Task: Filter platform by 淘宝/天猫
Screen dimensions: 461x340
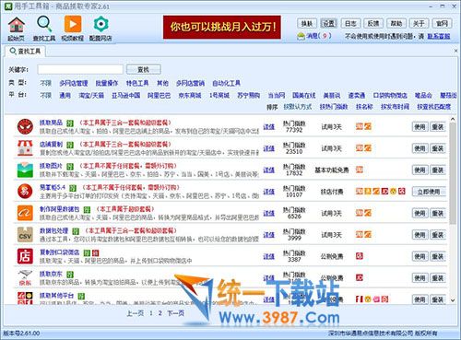Action: coord(91,95)
